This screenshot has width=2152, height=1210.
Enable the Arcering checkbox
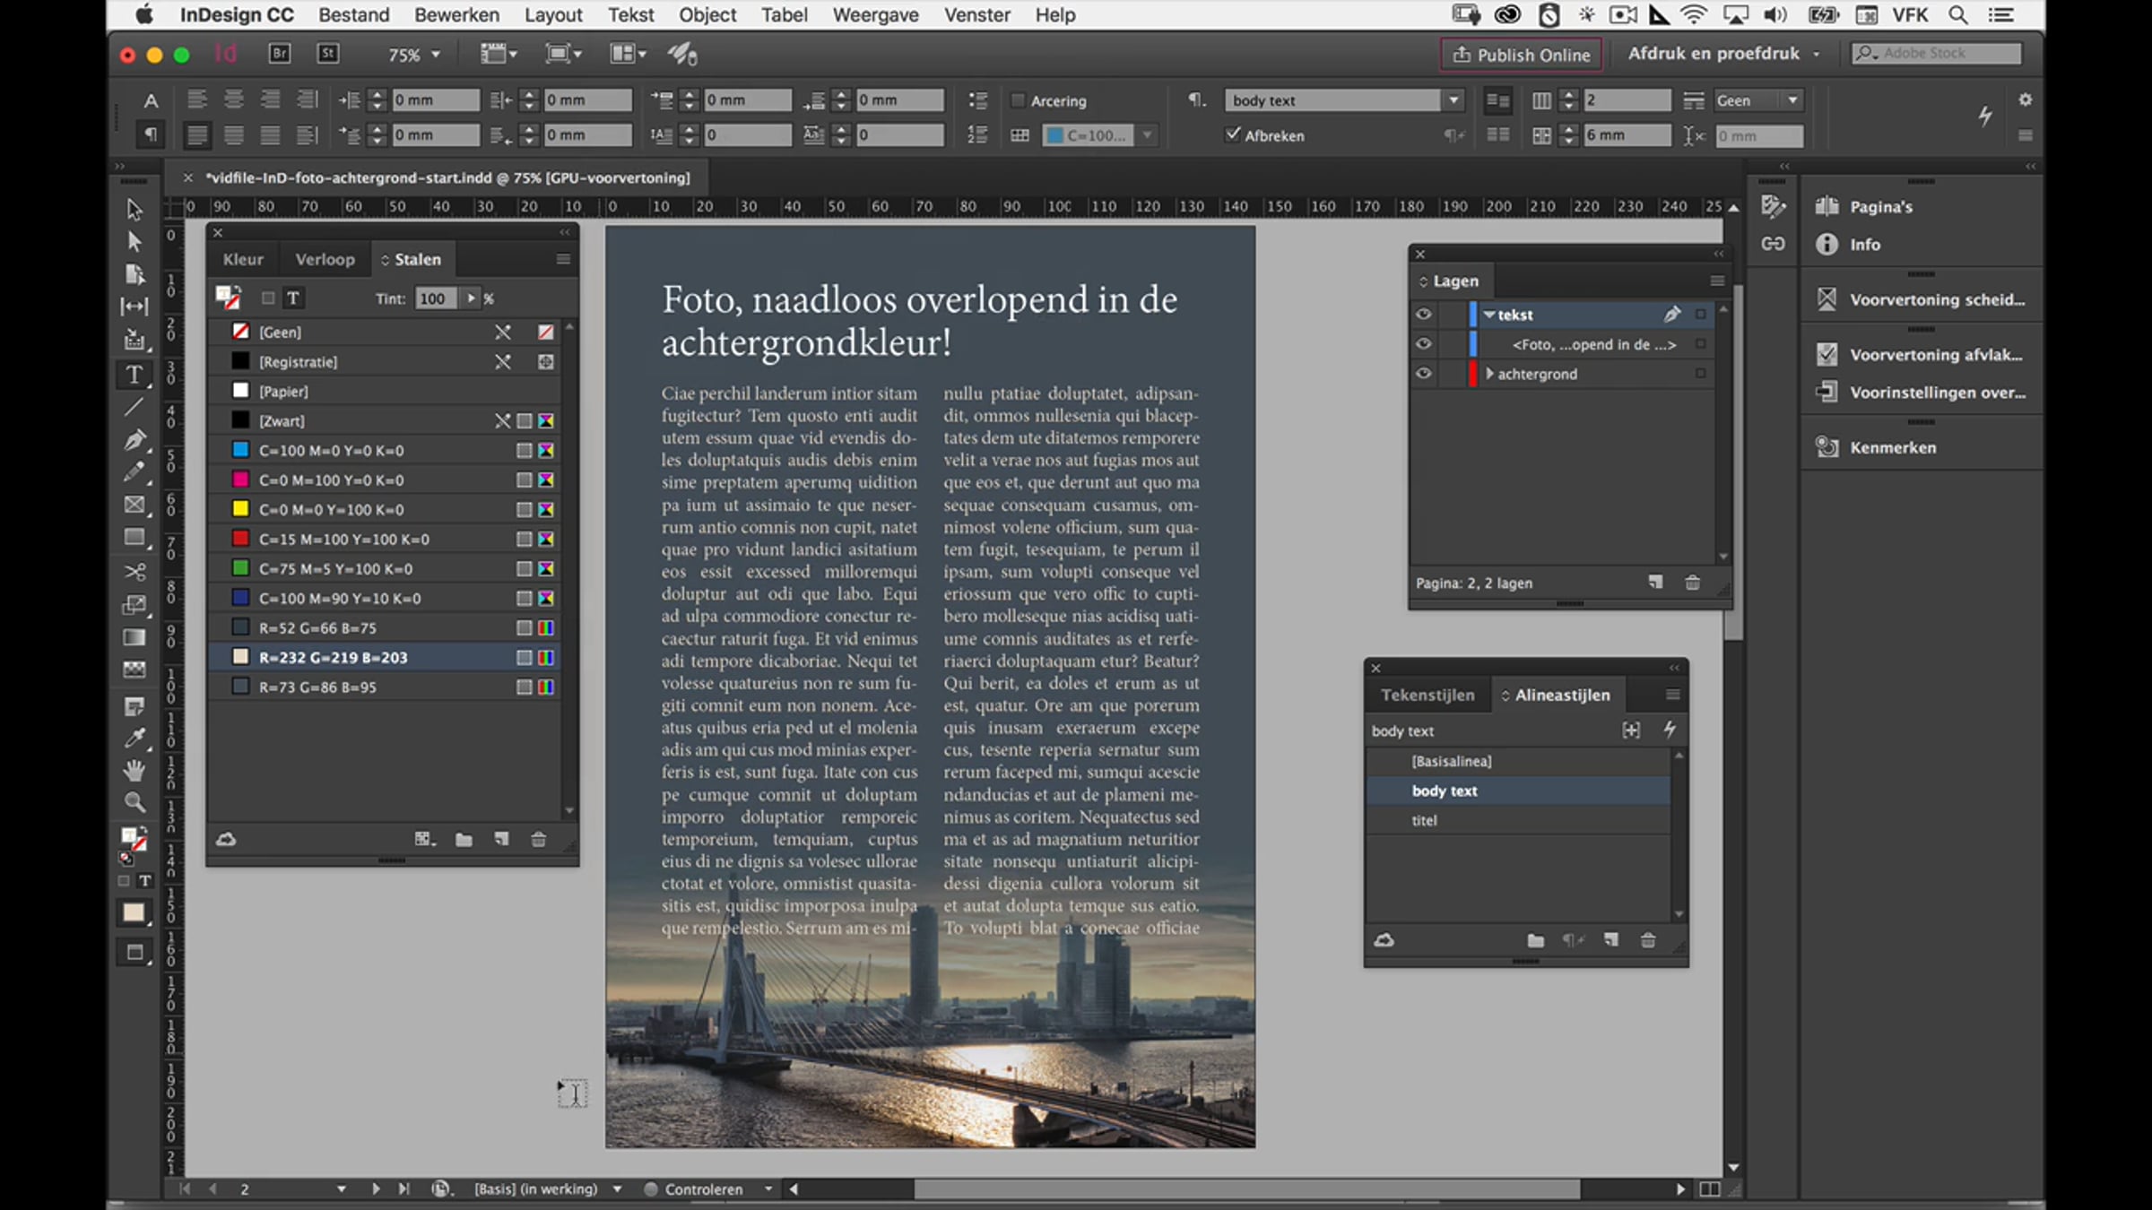point(1018,100)
